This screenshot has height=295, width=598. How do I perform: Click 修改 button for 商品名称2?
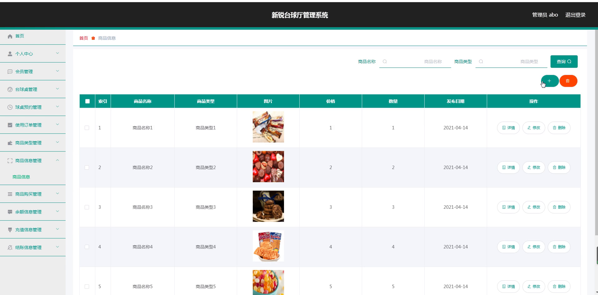click(534, 167)
